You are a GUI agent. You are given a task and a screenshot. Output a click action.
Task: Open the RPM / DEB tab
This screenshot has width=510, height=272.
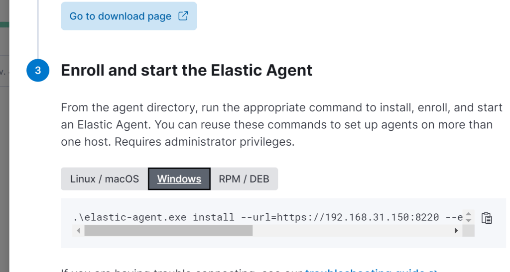(244, 179)
